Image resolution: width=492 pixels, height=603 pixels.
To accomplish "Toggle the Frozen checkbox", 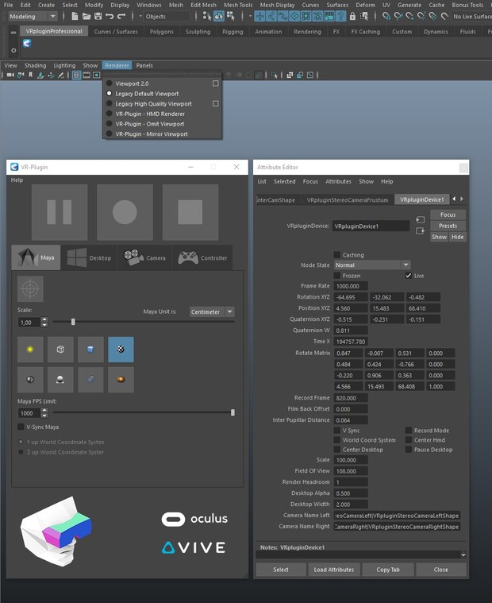I will (337, 276).
